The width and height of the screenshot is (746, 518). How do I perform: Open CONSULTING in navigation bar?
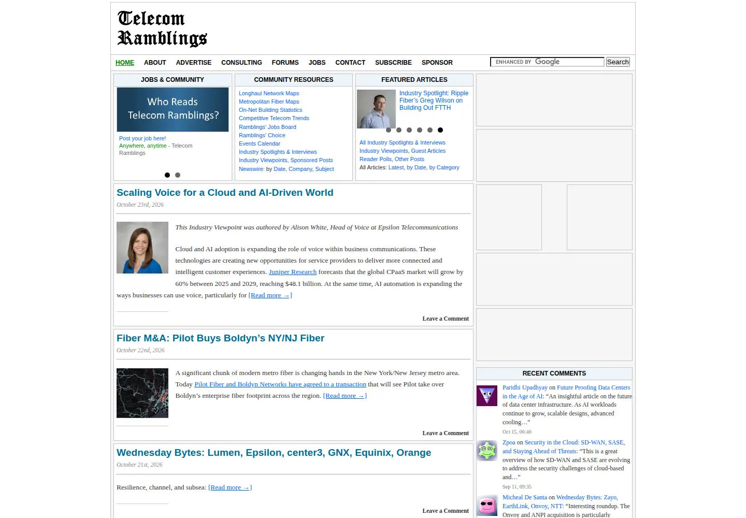click(241, 63)
